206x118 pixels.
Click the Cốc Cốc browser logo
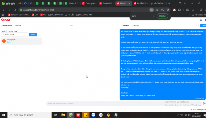point(8,3)
